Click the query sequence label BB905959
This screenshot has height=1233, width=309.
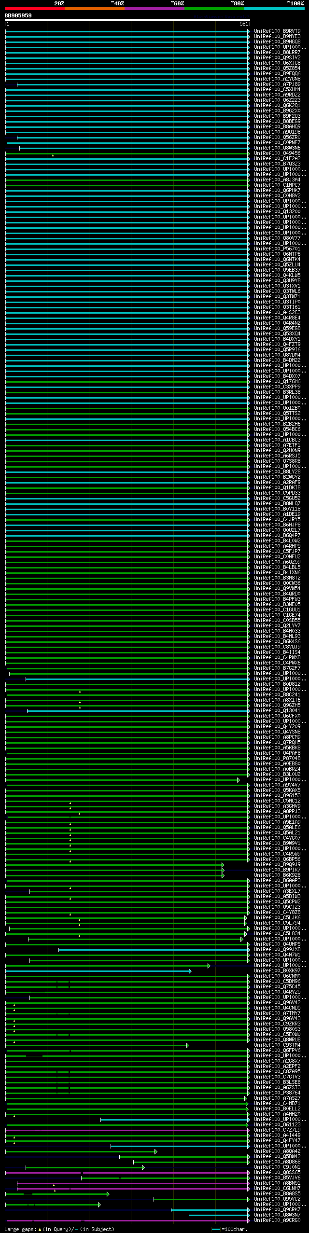pyautogui.click(x=18, y=15)
